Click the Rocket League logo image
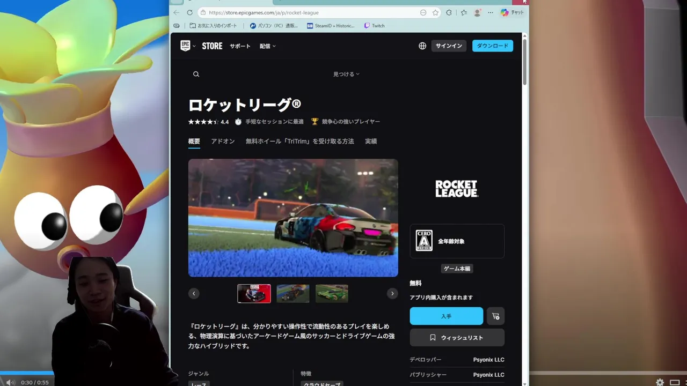The width and height of the screenshot is (687, 386). pos(457,189)
